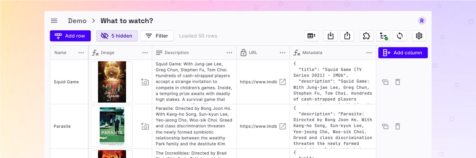476x158 pixels.
Task: Click the lock icon on URL column
Action: point(243,52)
